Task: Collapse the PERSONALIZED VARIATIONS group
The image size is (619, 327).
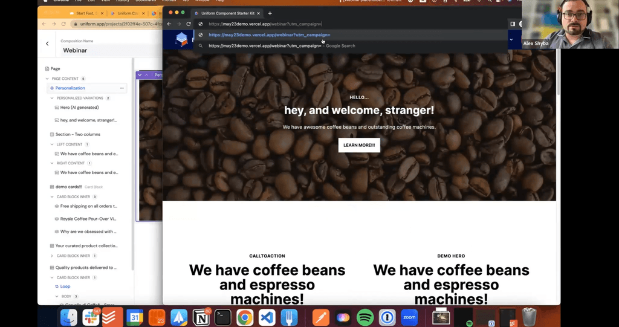Action: pyautogui.click(x=52, y=98)
